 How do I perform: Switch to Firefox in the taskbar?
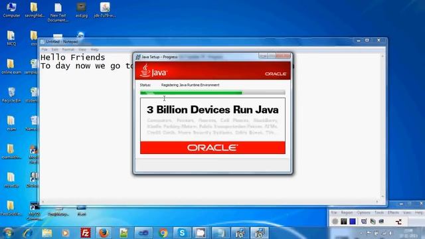(x=104, y=233)
